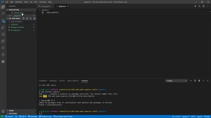Click the Open Changes icon in editor toolbar
211x118 pixels.
199,6
